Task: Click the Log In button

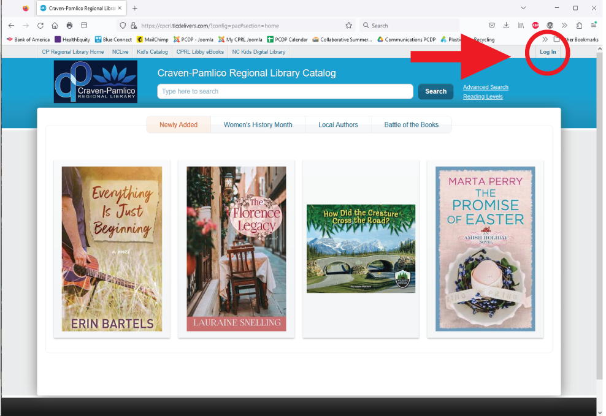Action: (x=548, y=51)
